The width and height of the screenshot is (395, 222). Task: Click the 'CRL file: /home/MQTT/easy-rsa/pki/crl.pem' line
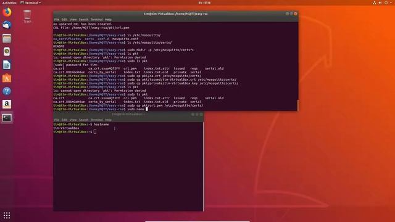tap(91, 28)
